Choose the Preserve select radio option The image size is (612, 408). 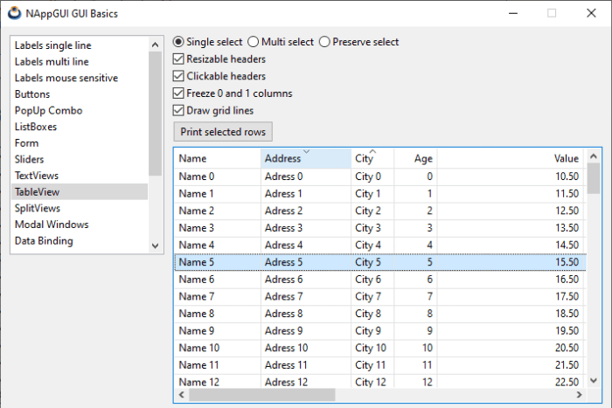pyautogui.click(x=324, y=42)
